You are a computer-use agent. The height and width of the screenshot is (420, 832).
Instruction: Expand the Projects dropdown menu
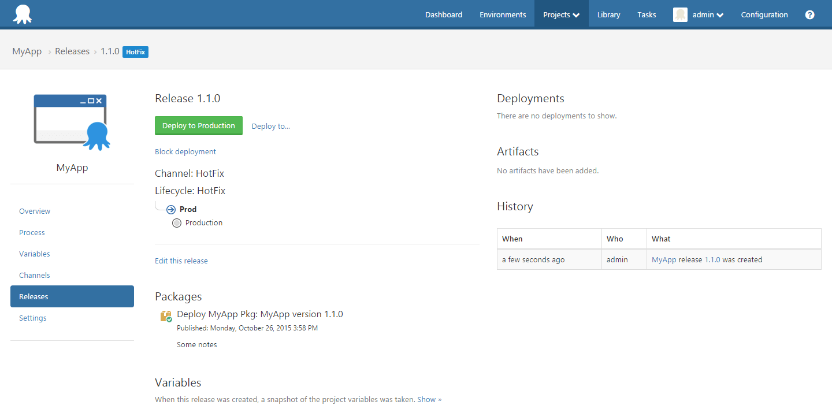pyautogui.click(x=561, y=15)
